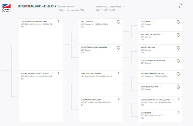Click the rating badge on Sunnyfield's Drive Me Crazy
The height and width of the screenshot is (126, 193).
(x=118, y=74)
